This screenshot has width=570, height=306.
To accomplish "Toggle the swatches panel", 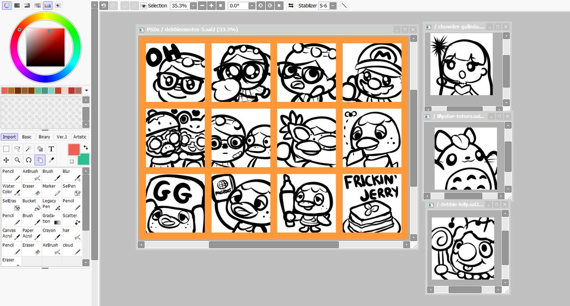I will (47, 5).
